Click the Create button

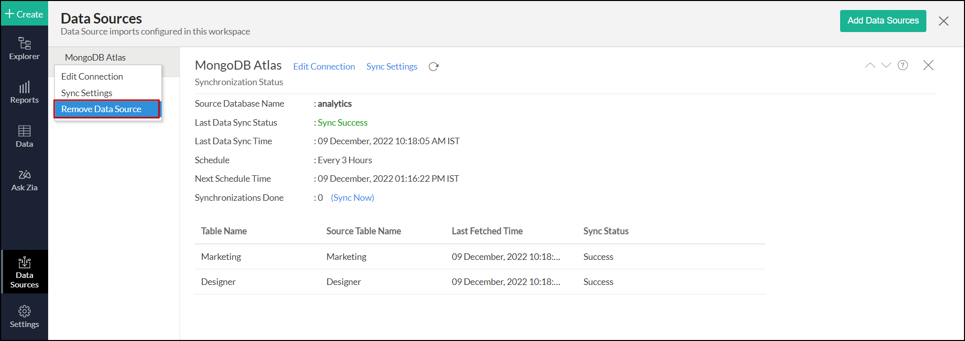click(24, 14)
